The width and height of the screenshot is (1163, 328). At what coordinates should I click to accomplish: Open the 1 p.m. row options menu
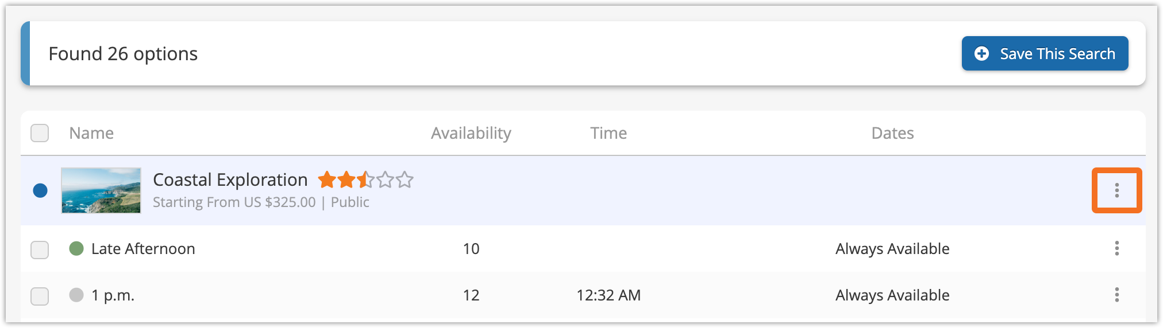pyautogui.click(x=1116, y=295)
